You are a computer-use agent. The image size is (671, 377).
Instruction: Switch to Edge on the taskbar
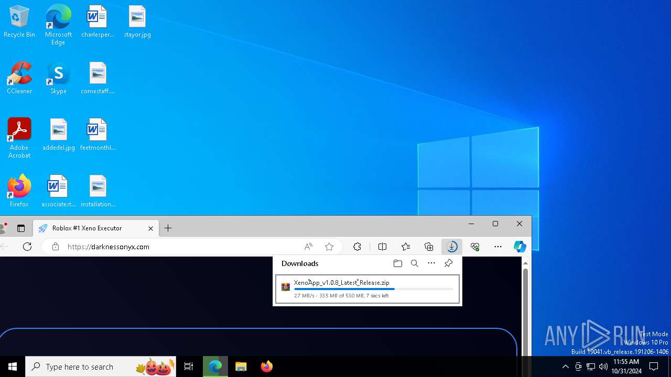click(x=215, y=367)
